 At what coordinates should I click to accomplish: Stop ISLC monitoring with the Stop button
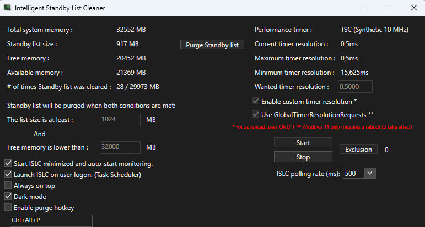pos(303,157)
